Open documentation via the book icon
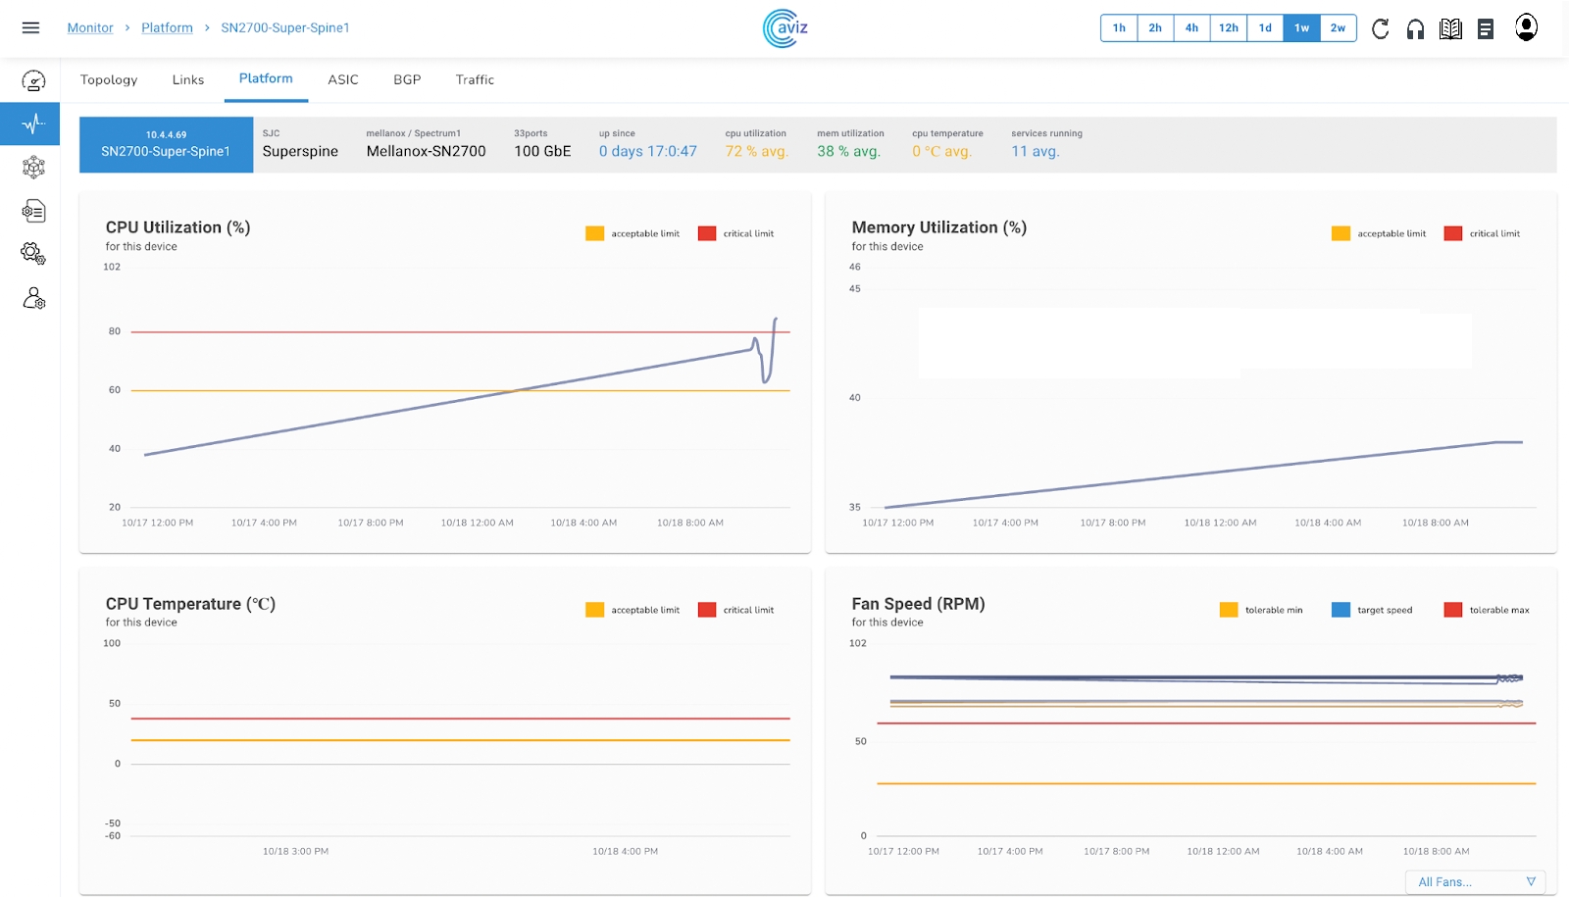 pyautogui.click(x=1450, y=28)
